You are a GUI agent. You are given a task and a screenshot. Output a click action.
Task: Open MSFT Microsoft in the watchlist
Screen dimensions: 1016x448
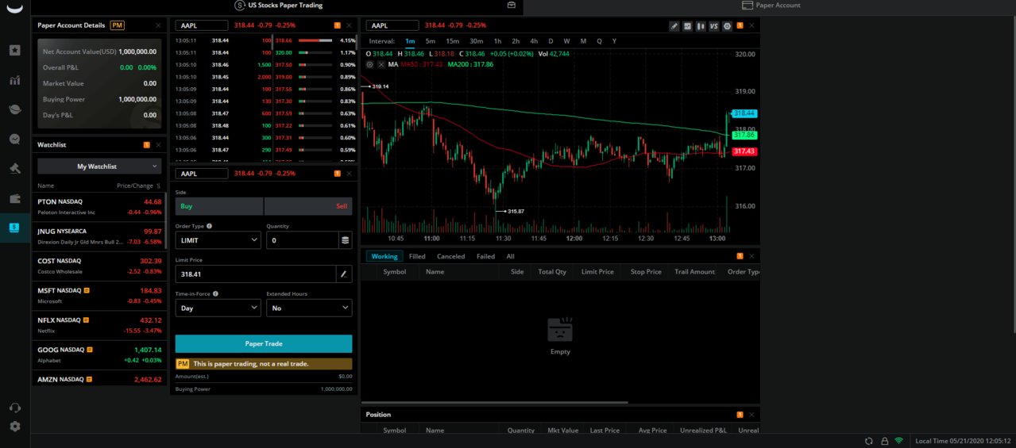[99, 296]
